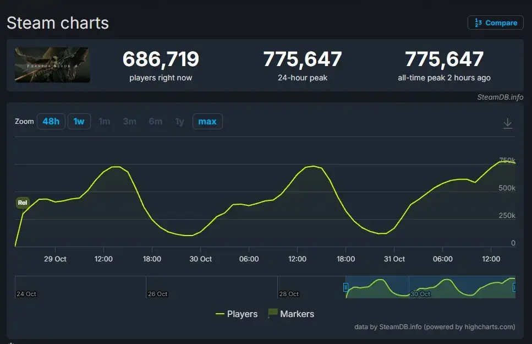Click the highlighted navigator selection area
The width and height of the screenshot is (532, 344).
click(430, 287)
